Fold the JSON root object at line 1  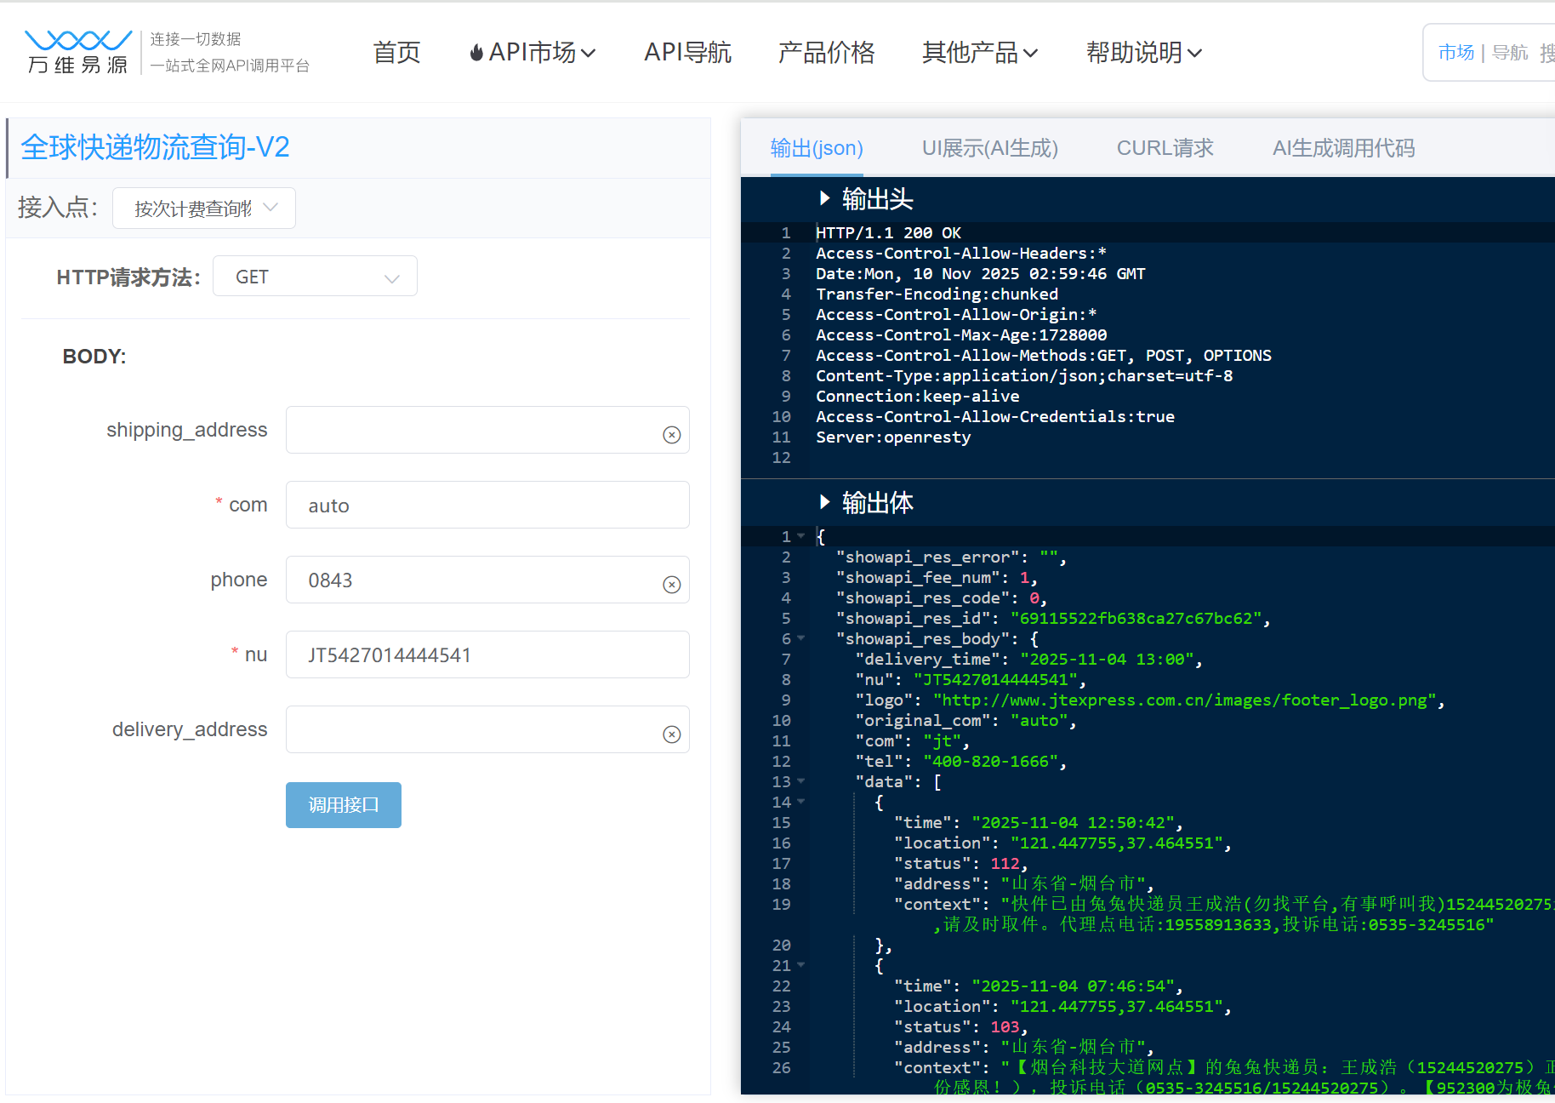[x=801, y=536]
